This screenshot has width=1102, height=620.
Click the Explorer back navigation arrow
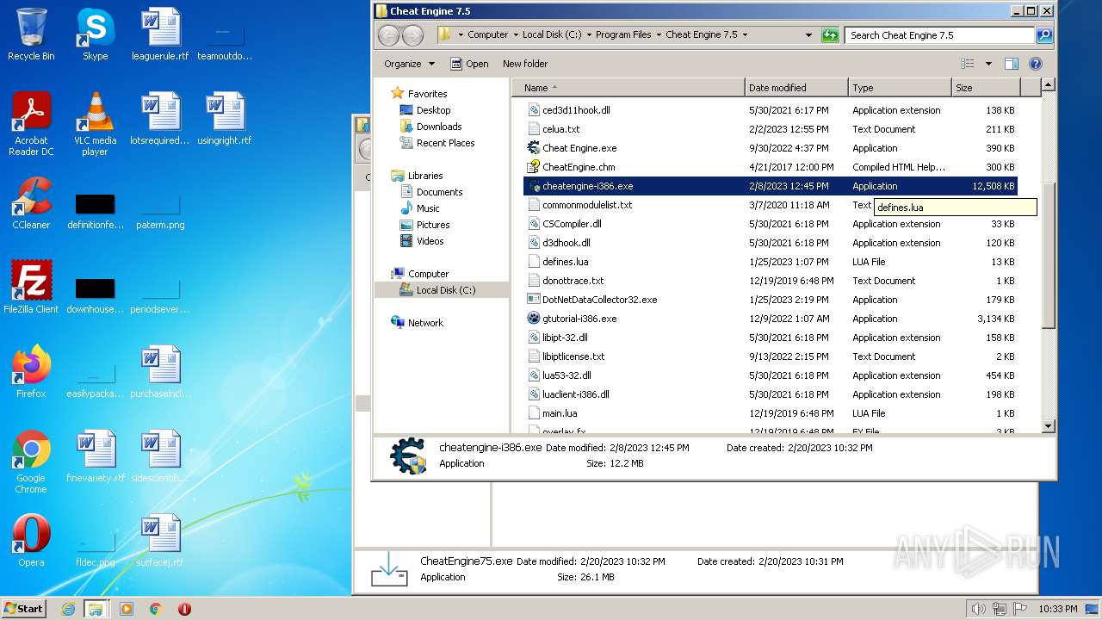[x=389, y=35]
